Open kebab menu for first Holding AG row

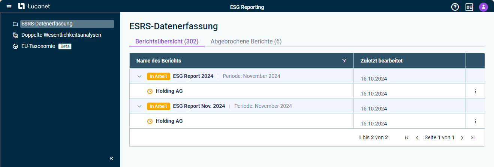coord(475,91)
